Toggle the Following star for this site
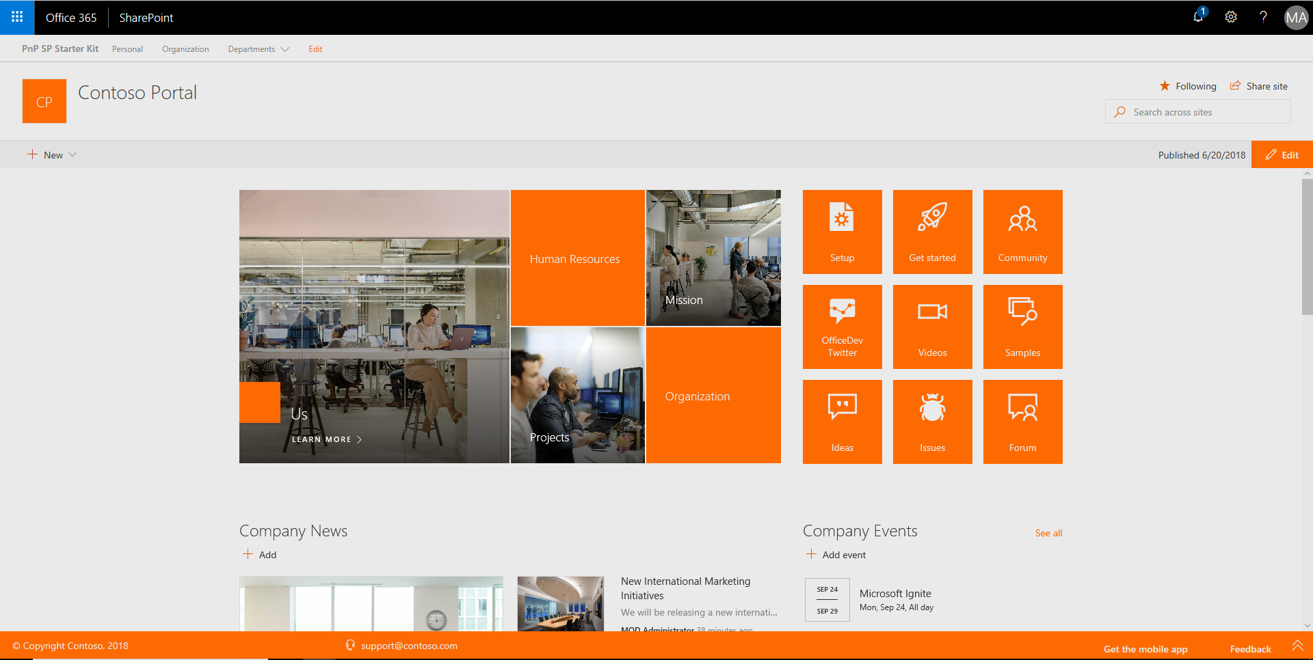The height and width of the screenshot is (660, 1313). tap(1188, 86)
